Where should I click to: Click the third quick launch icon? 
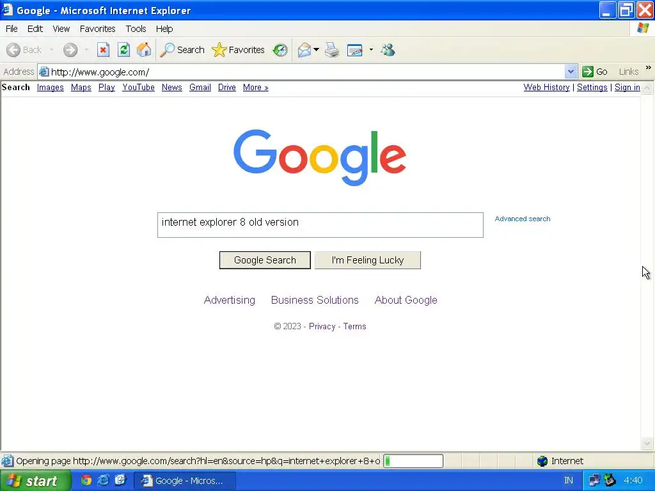click(x=120, y=481)
